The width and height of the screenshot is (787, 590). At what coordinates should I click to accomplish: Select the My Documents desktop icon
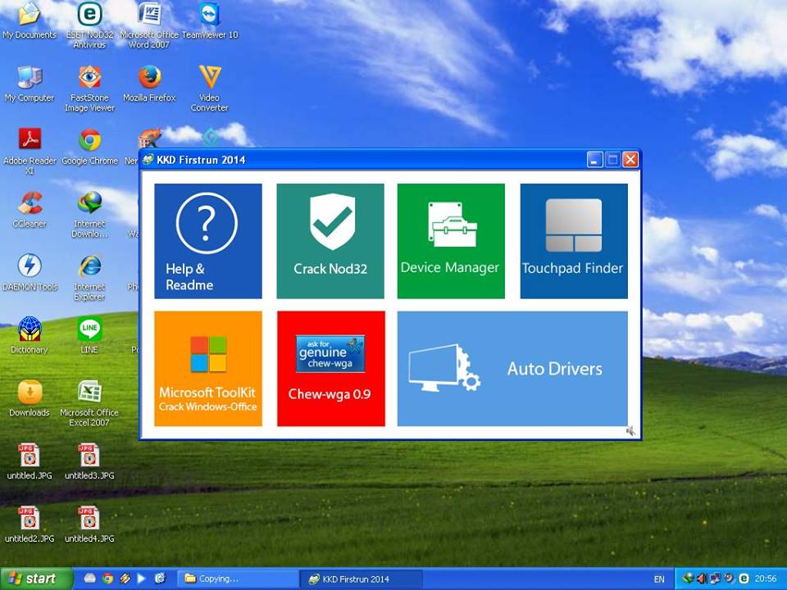[30, 20]
